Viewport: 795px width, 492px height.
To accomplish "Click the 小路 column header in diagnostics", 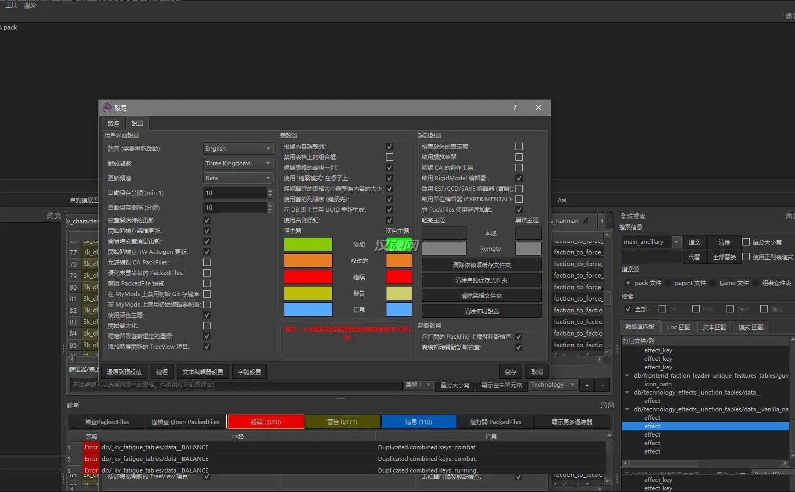I will click(237, 437).
